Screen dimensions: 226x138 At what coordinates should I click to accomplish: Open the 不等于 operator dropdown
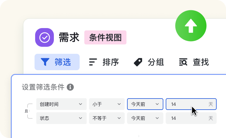[x=107, y=118]
